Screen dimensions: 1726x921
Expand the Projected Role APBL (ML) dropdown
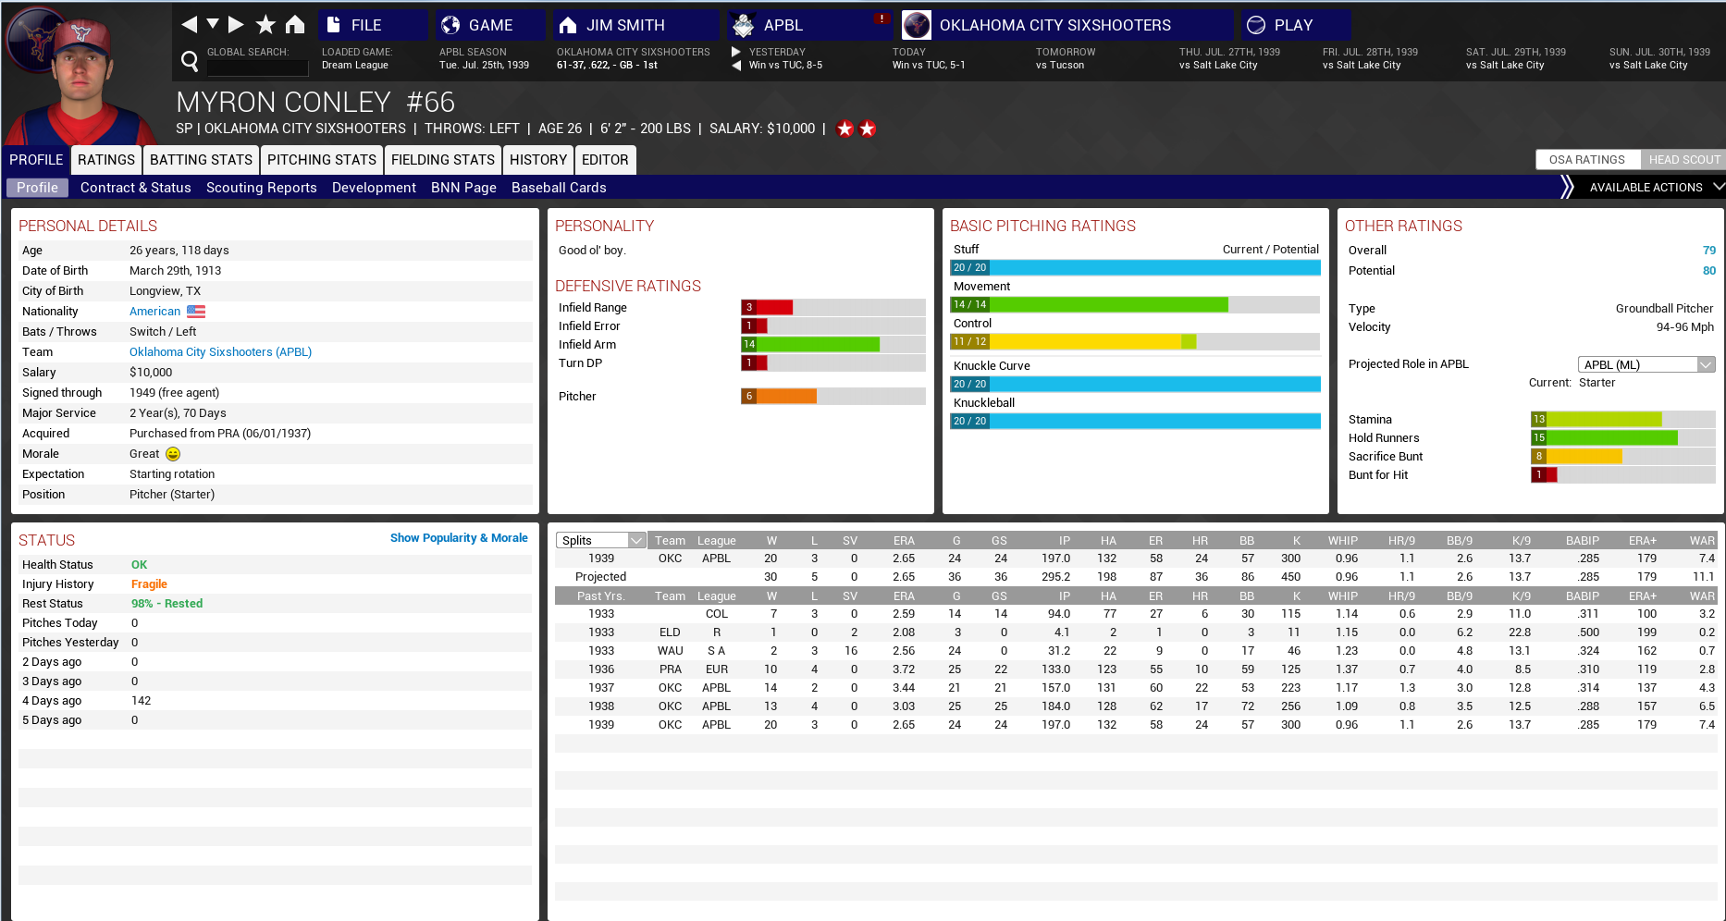(1646, 364)
